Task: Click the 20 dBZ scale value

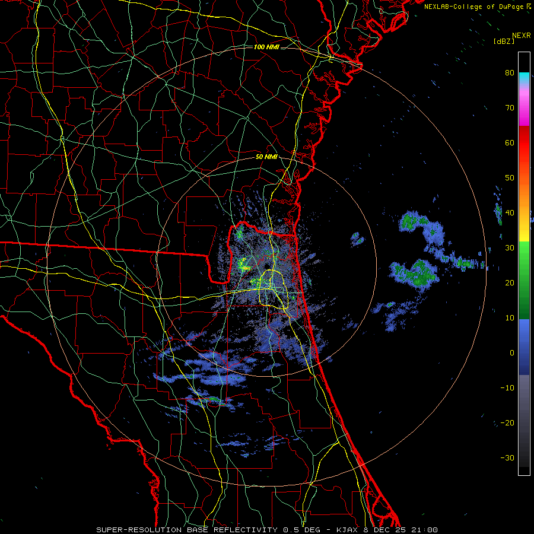Action: [510, 282]
